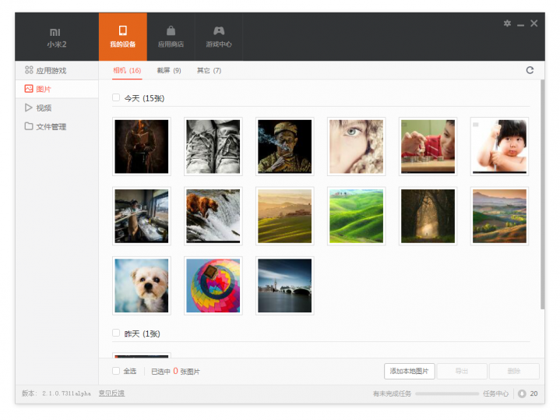560x420 pixels.
Task: Open 任务中心 in the status bar
Action: 495,394
